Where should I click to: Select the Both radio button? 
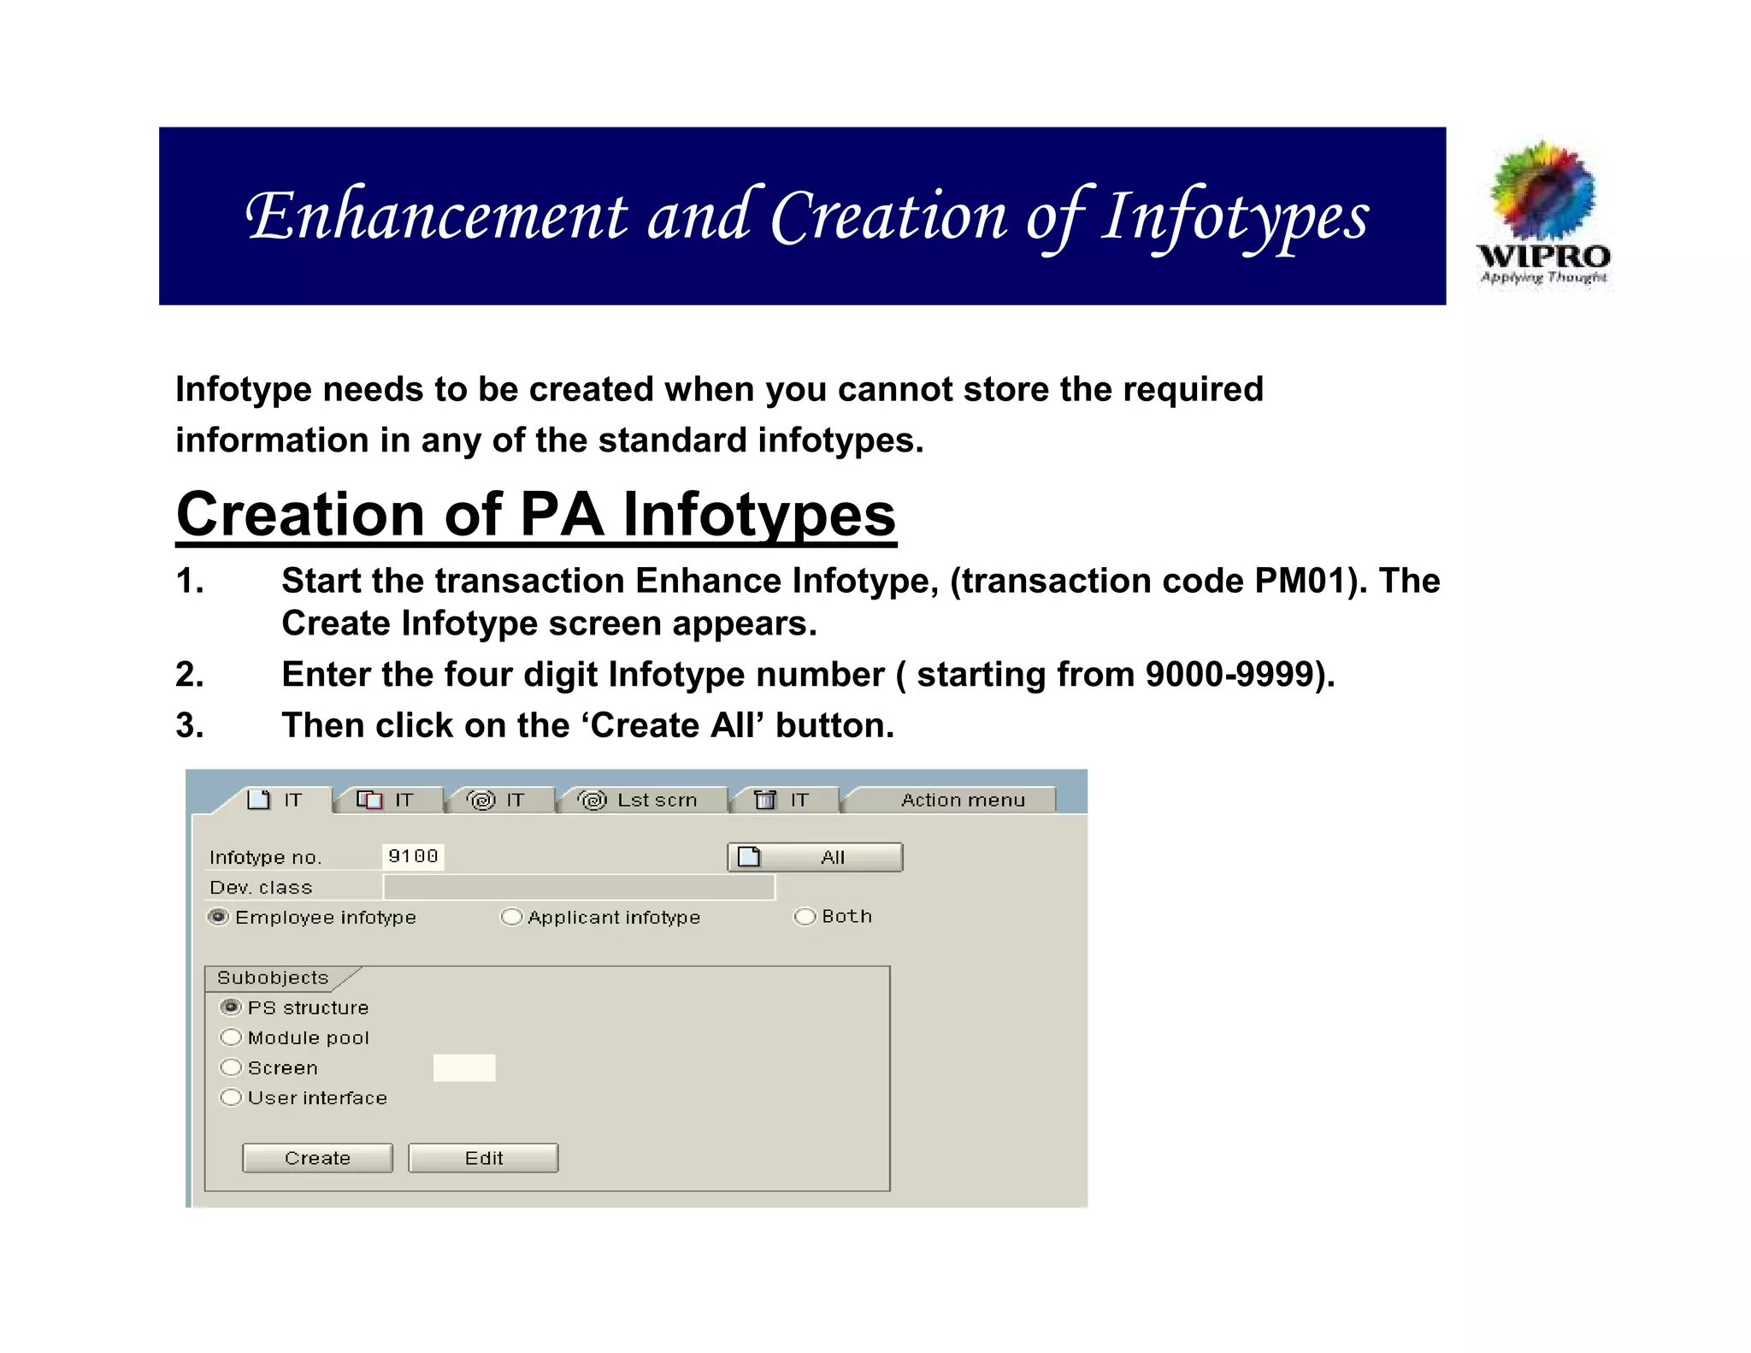pyautogui.click(x=805, y=917)
